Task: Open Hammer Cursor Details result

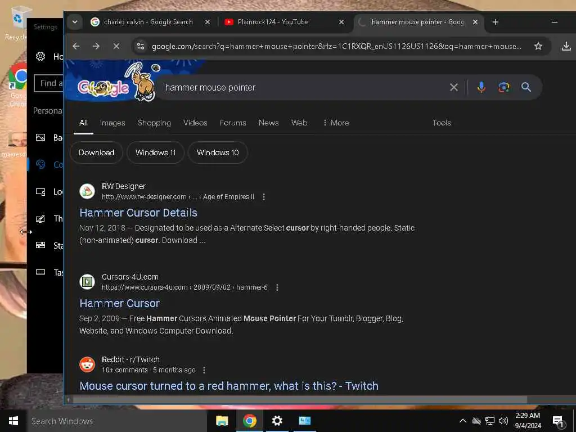Action: coord(138,213)
